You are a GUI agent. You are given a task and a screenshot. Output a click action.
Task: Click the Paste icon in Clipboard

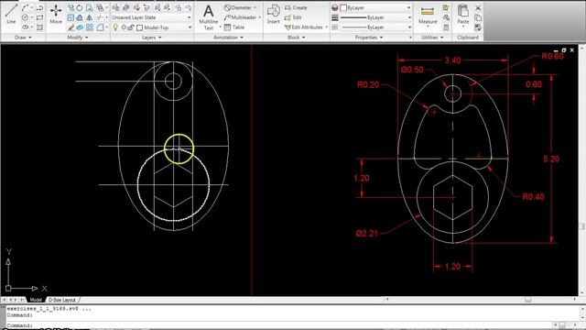coord(463,15)
